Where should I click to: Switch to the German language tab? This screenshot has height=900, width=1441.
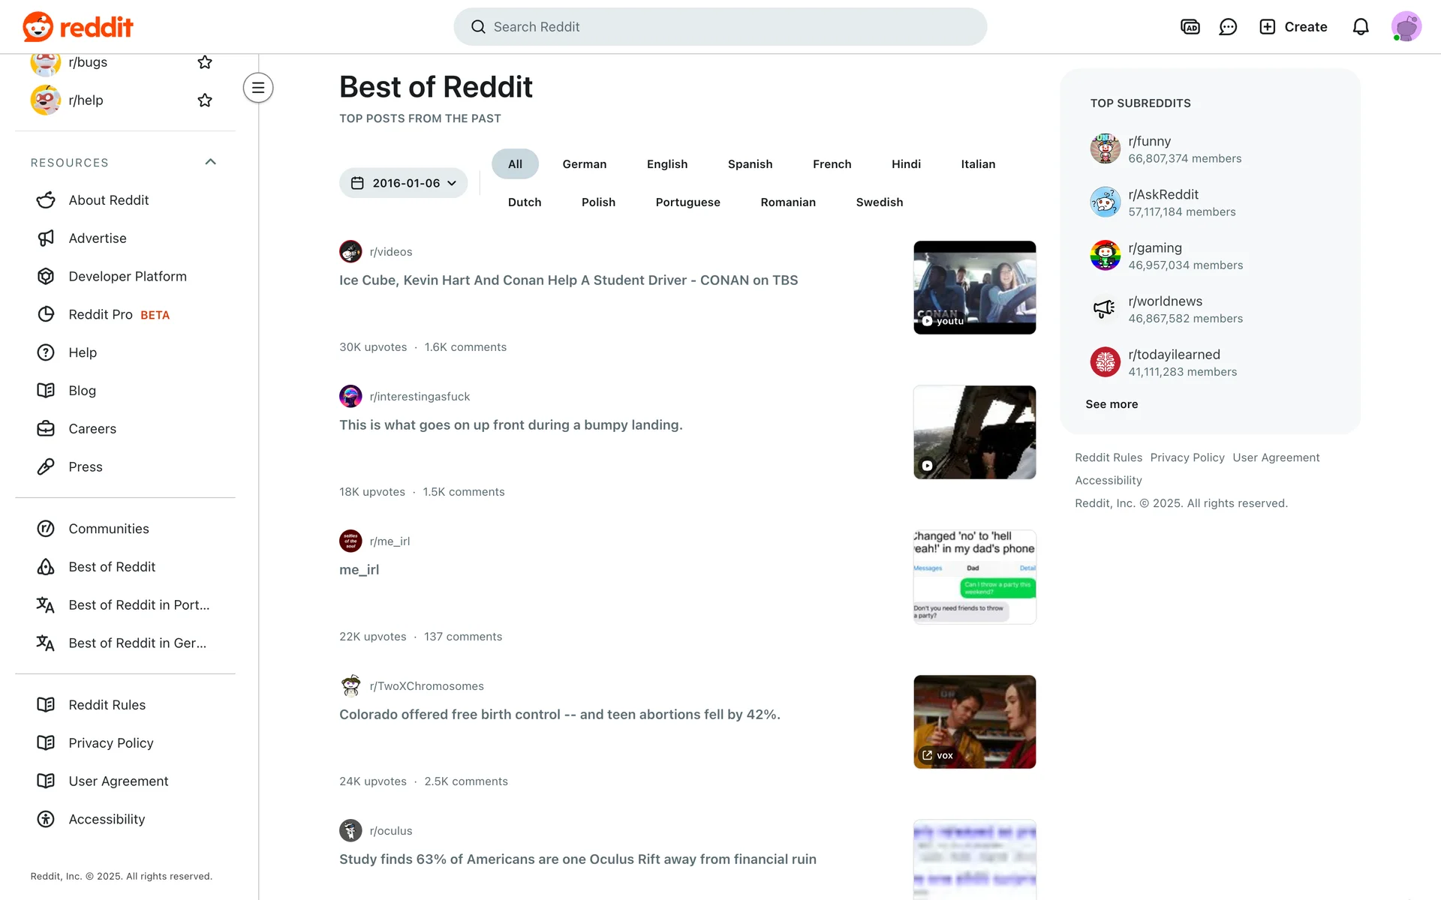pyautogui.click(x=585, y=164)
